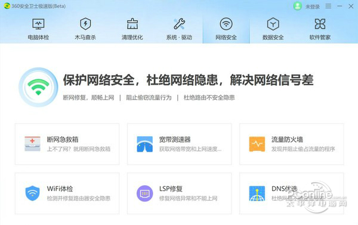Open the hamburger main menu

tap(328, 6)
